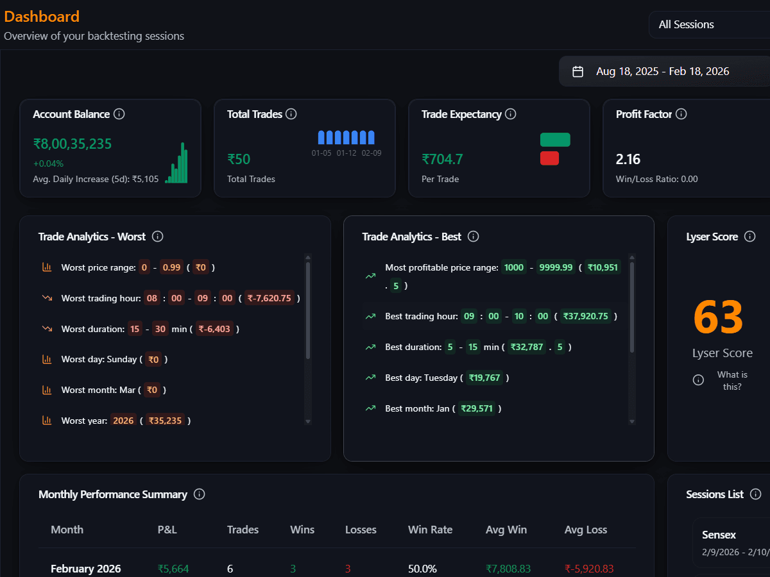
Task: Click the Account Balance info icon
Action: click(119, 114)
